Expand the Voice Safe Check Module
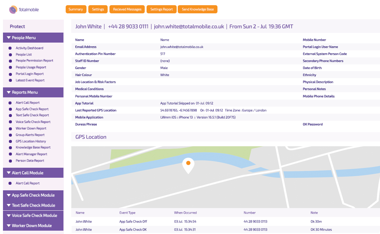Screen dimensions: 380x234 tap(33, 215)
